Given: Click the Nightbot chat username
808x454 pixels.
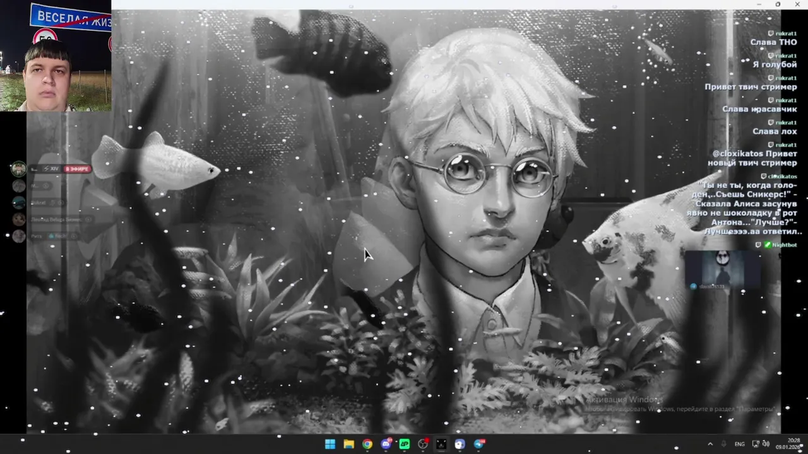Looking at the screenshot, I should [x=785, y=245].
